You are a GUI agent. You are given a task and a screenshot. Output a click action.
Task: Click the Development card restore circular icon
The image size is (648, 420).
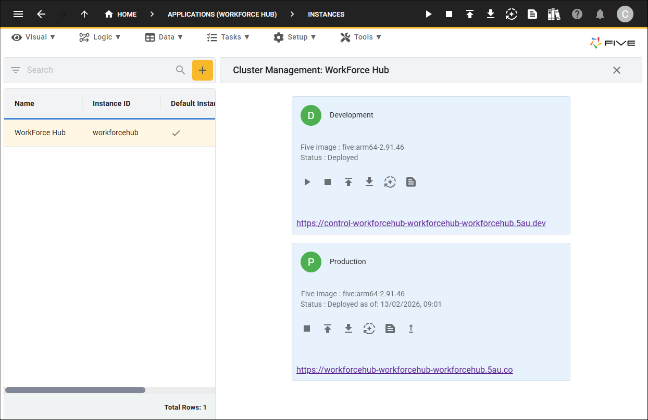[390, 182]
